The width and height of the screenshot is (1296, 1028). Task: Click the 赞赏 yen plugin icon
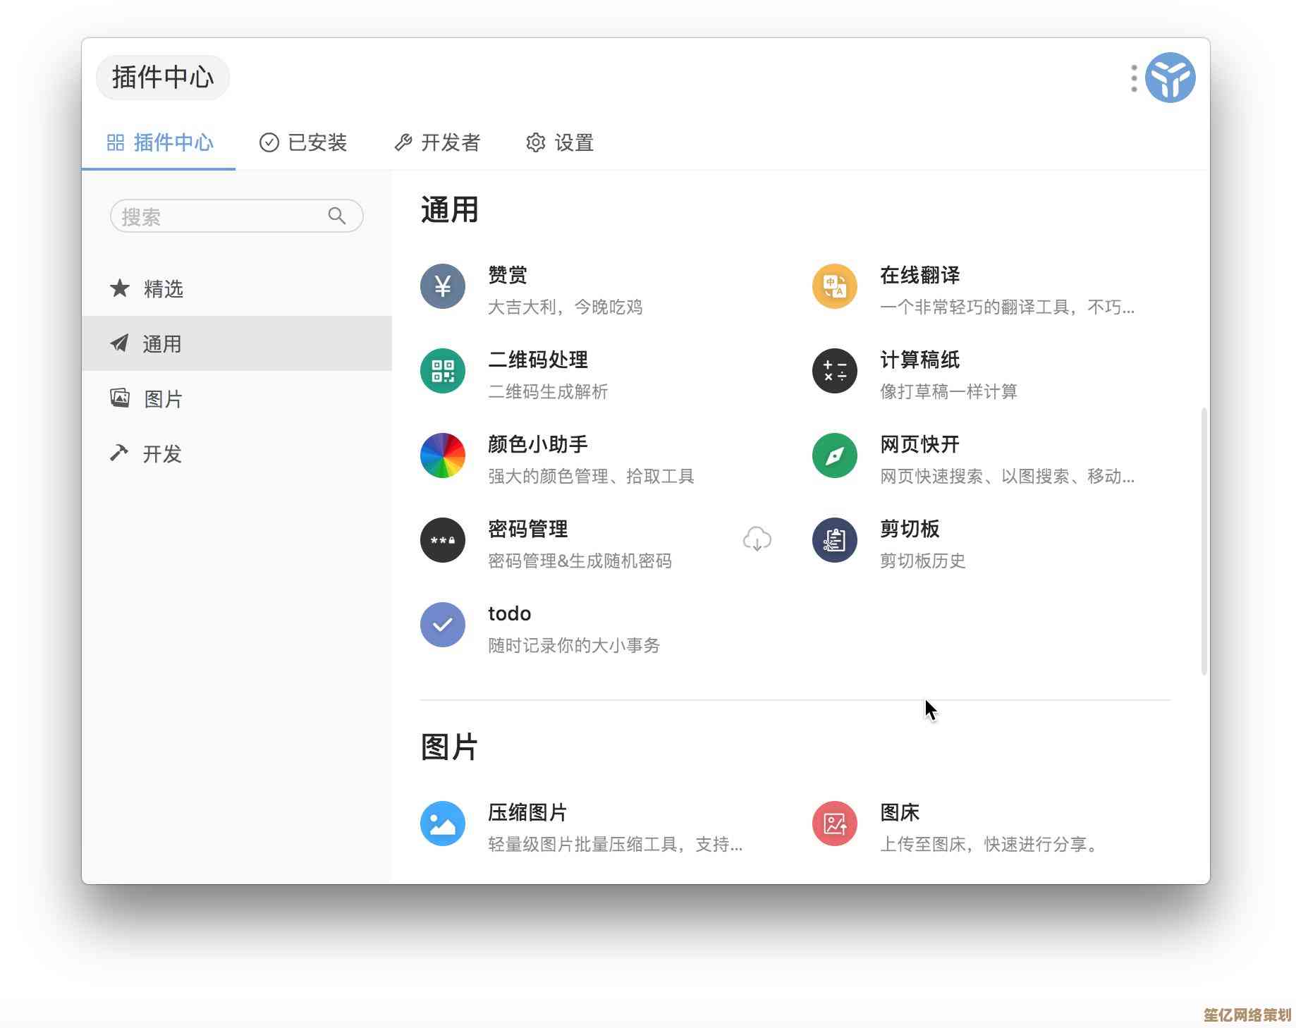442,286
